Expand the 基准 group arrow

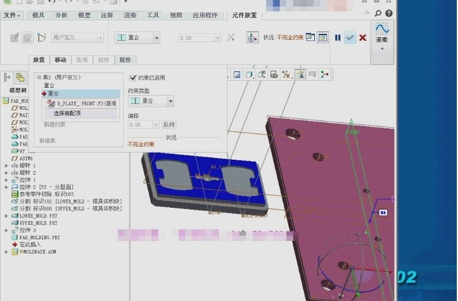(x=382, y=49)
